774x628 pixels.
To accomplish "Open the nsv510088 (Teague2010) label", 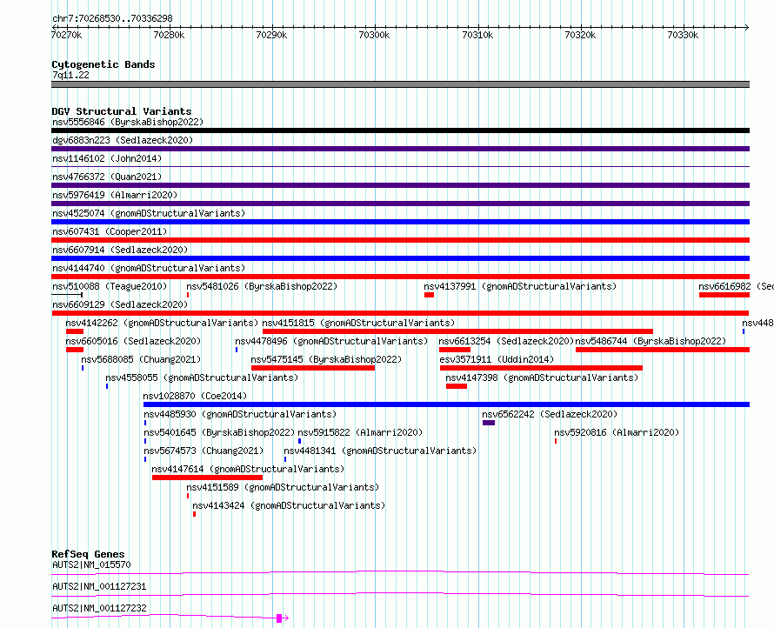I will pos(110,286).
